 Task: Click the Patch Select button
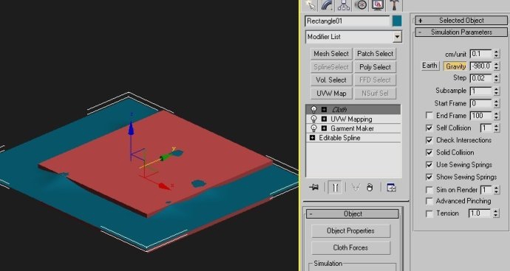coord(375,54)
